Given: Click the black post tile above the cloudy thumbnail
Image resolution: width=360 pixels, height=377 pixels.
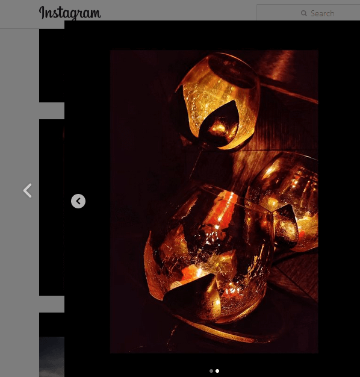Looking at the screenshot, I should click(x=52, y=325).
